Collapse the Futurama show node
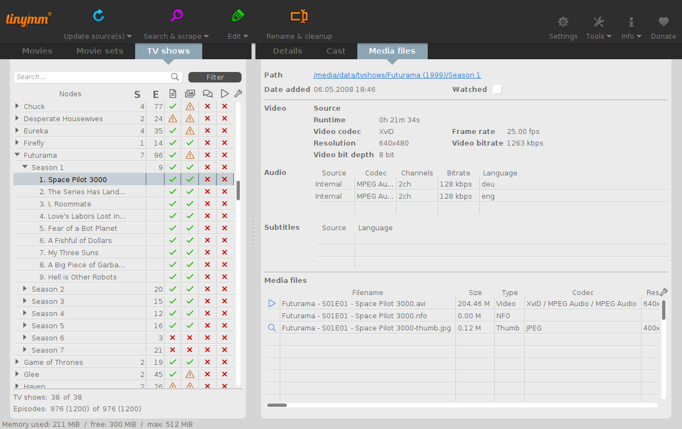Image resolution: width=682 pixels, height=429 pixels. (18, 155)
